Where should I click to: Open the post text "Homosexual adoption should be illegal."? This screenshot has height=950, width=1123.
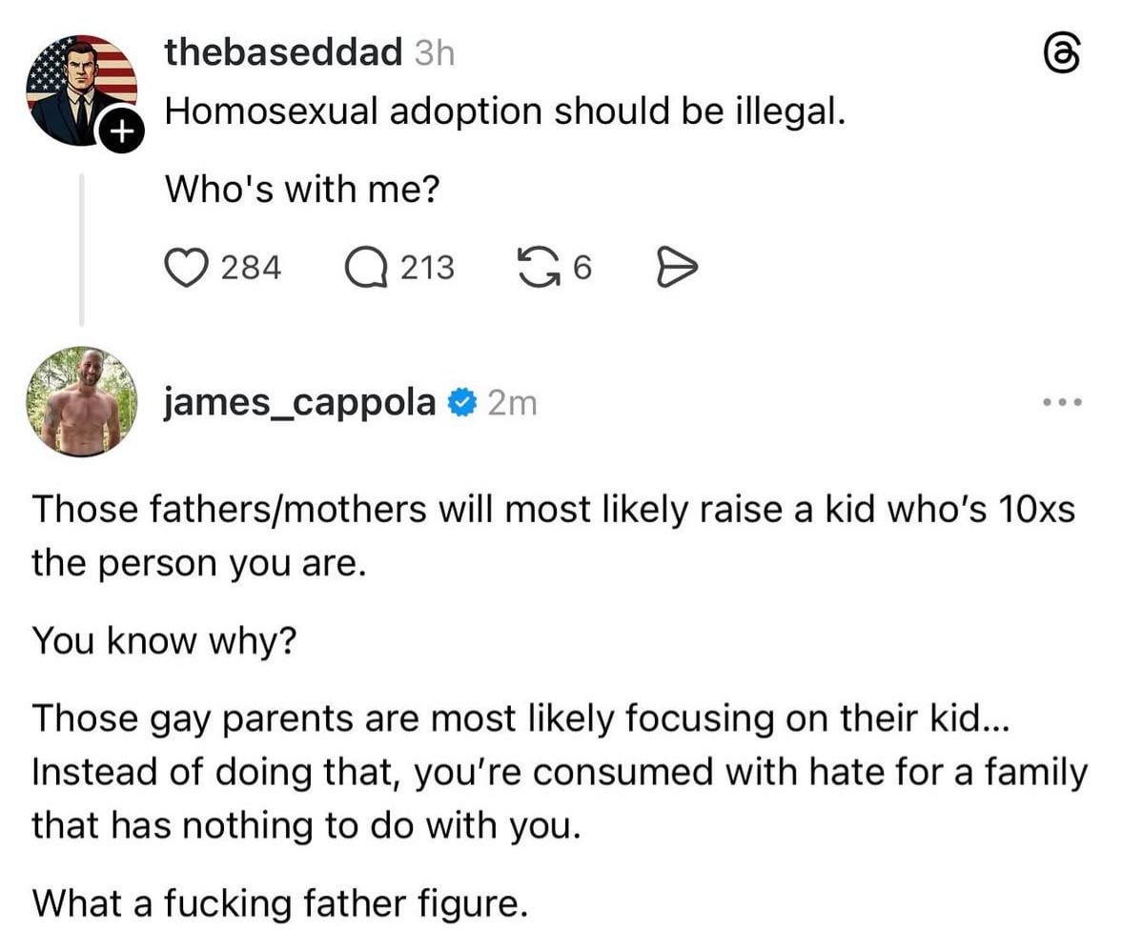point(505,112)
